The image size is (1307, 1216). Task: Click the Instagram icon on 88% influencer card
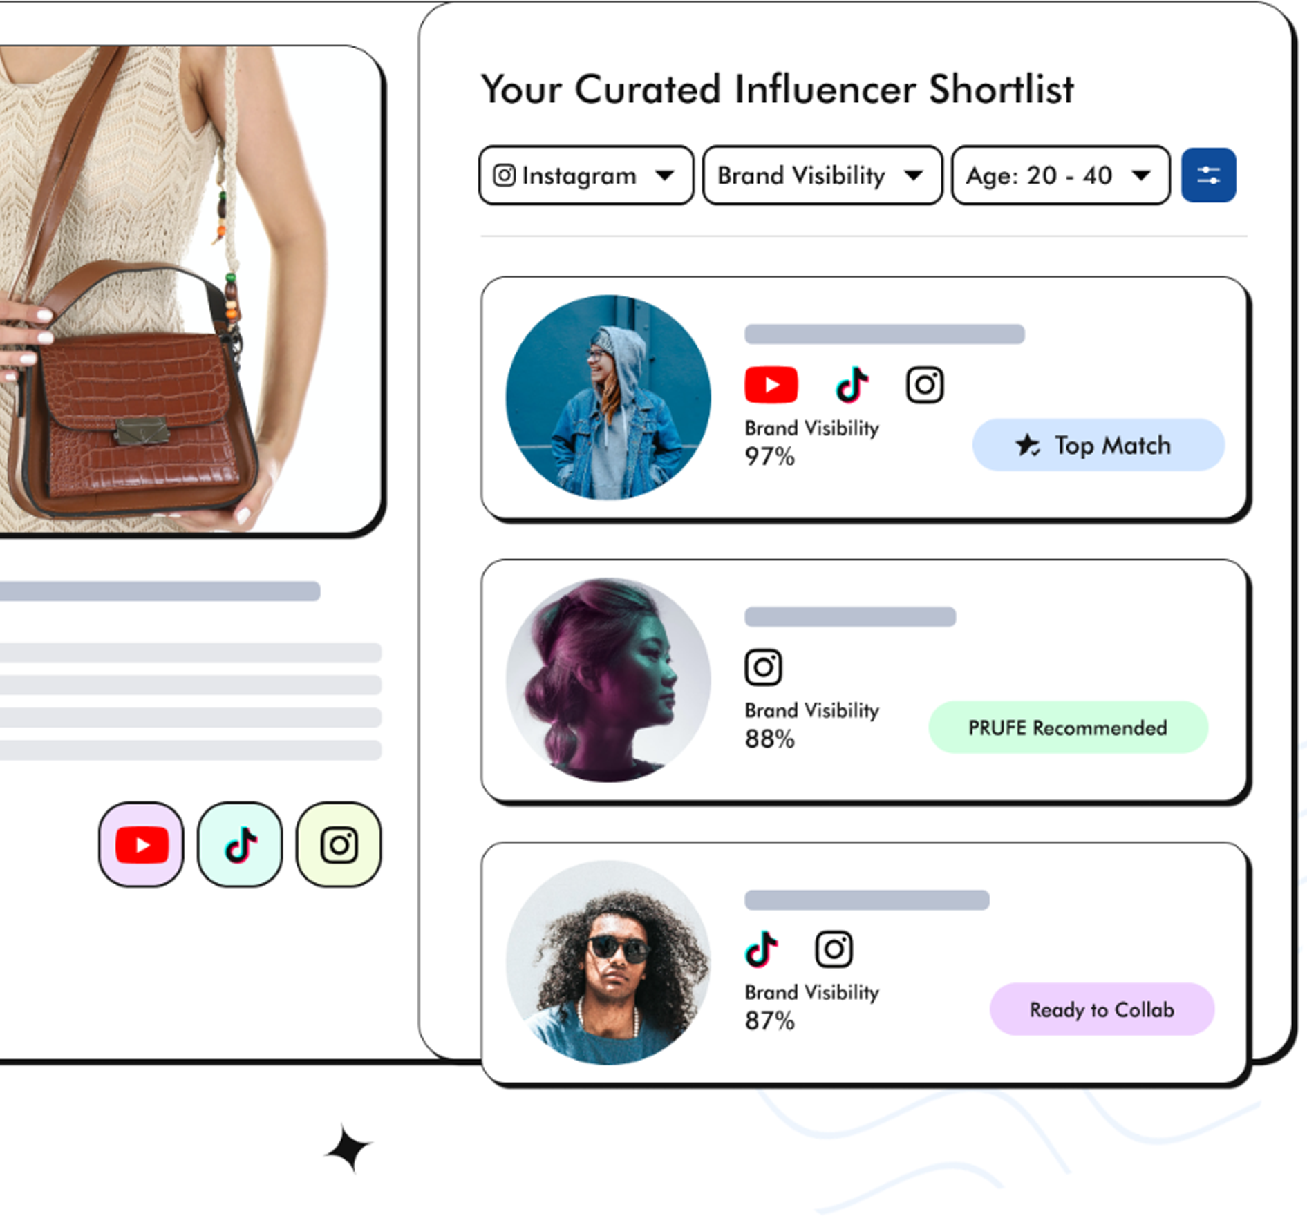coord(763,667)
